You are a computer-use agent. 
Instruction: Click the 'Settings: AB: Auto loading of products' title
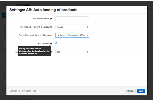pos(43,10)
